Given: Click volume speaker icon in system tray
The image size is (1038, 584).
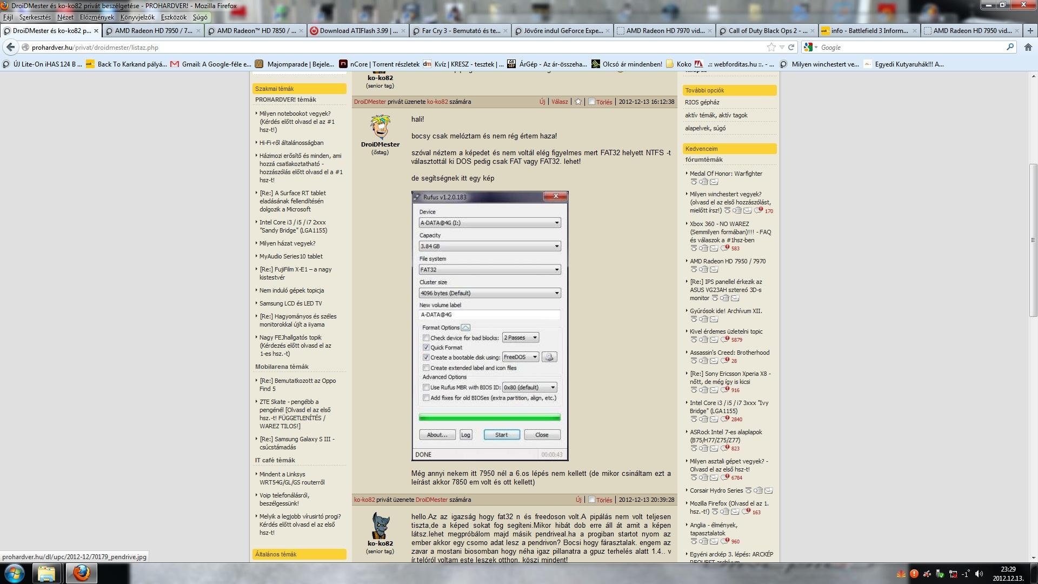Looking at the screenshot, I should click(979, 574).
